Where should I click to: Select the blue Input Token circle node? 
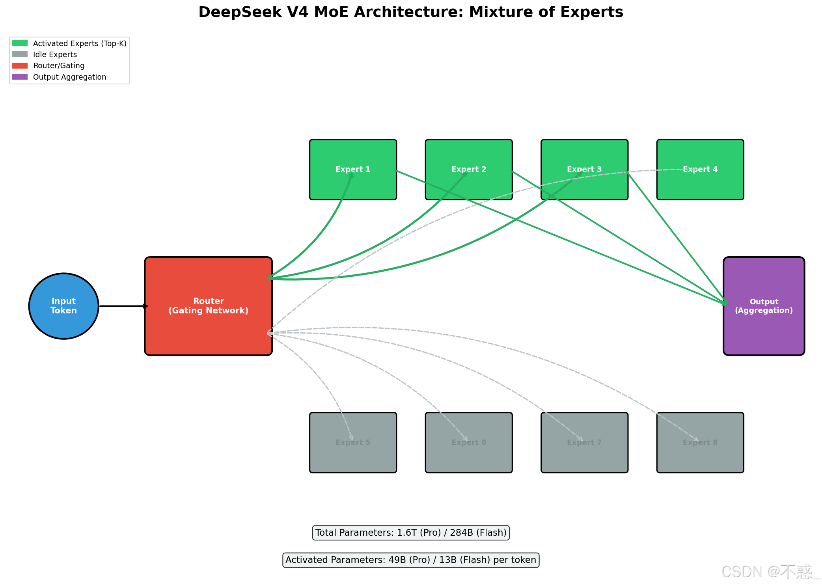[64, 306]
